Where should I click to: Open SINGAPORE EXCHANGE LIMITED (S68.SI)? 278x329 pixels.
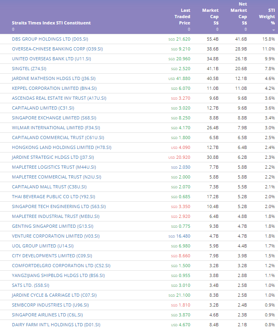54,118
